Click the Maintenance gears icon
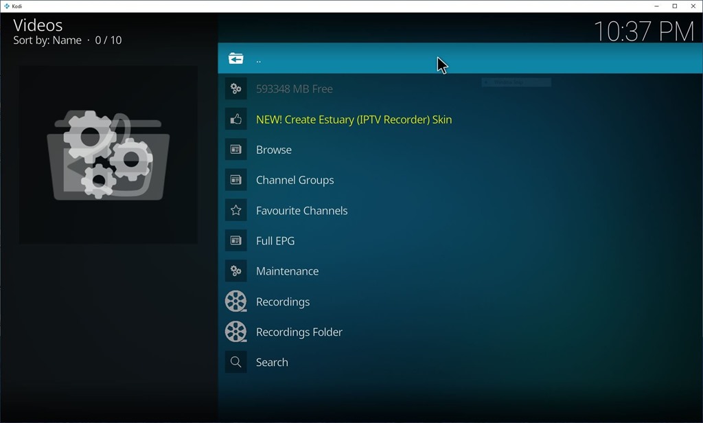The height and width of the screenshot is (423, 703). 235,271
